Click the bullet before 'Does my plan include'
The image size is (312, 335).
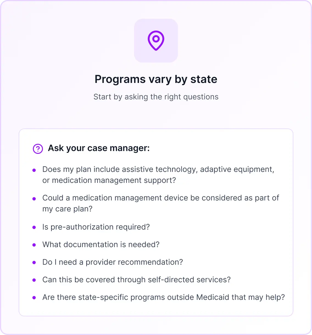pyautogui.click(x=34, y=170)
